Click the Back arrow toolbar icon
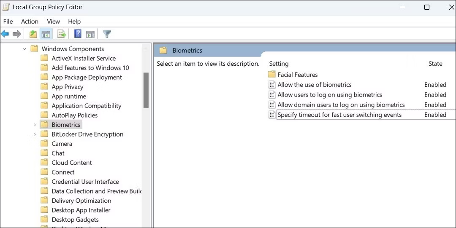456x228 pixels. tap(5, 34)
